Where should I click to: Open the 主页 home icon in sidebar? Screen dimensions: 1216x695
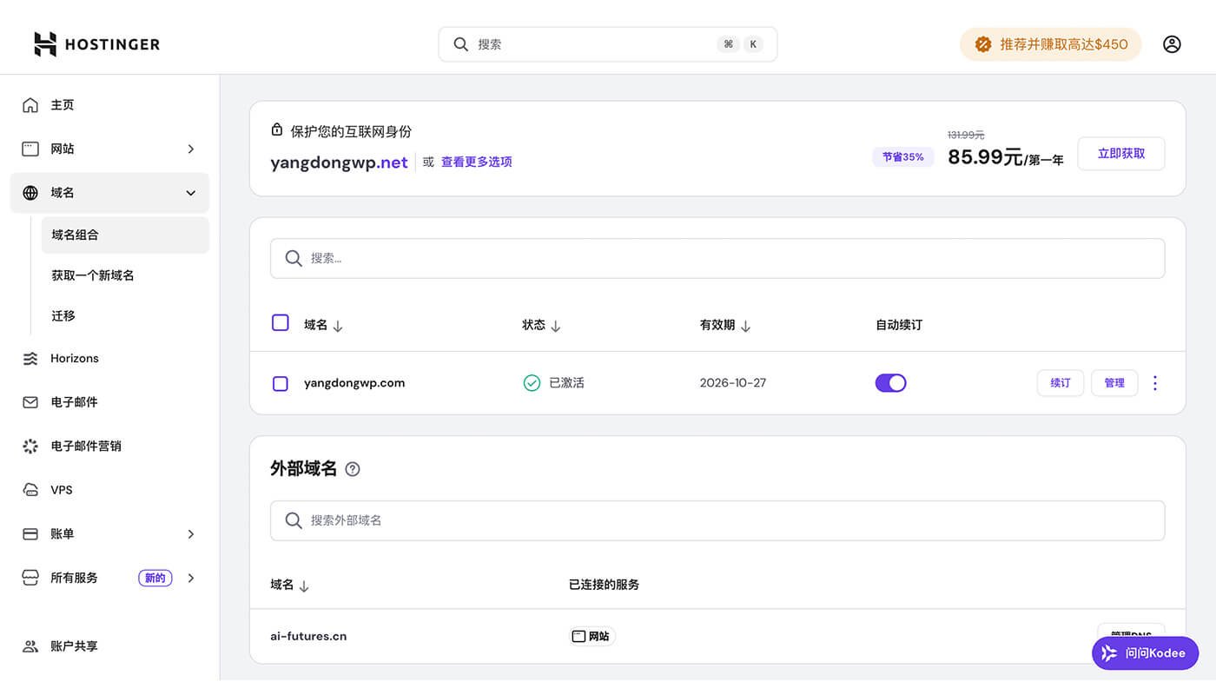pyautogui.click(x=30, y=104)
